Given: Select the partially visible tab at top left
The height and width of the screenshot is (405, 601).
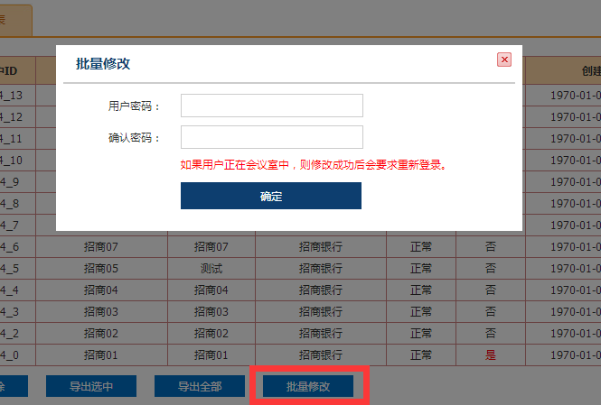Looking at the screenshot, I should point(14,19).
